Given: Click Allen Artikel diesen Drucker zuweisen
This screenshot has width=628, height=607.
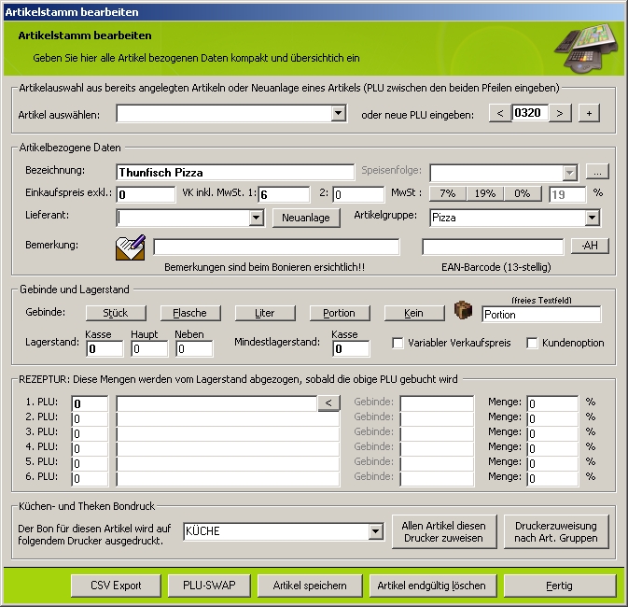Looking at the screenshot, I should coord(444,531).
